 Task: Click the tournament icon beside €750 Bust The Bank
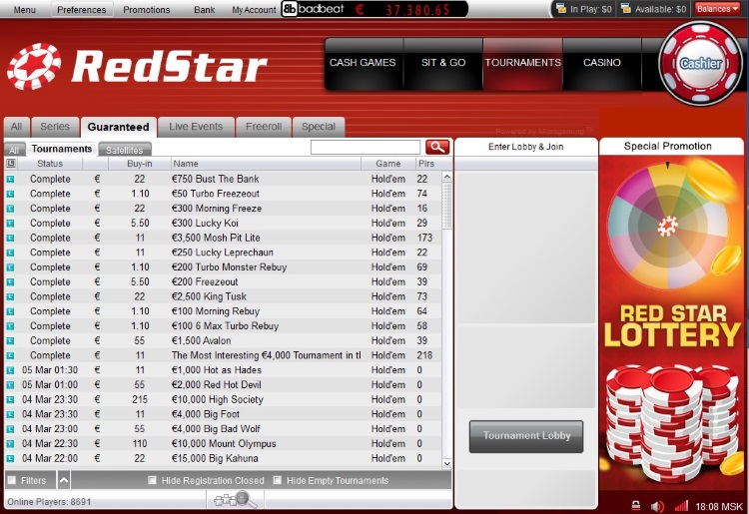[10, 180]
